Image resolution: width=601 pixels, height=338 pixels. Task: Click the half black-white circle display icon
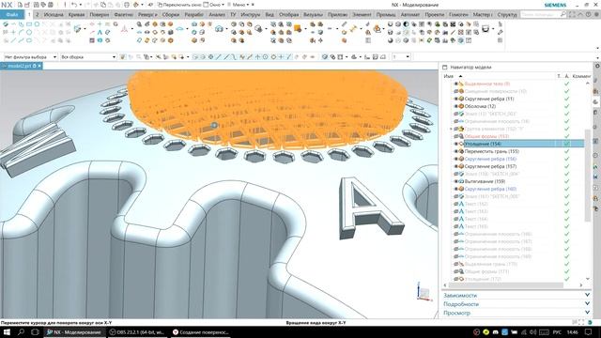pyautogui.click(x=406, y=24)
